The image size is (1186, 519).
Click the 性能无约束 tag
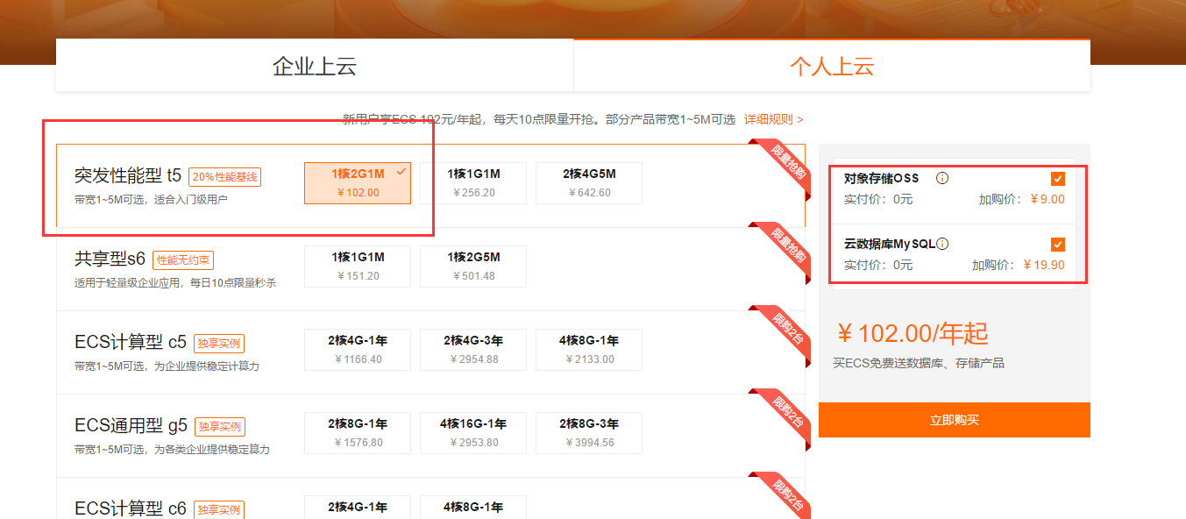pos(183,260)
